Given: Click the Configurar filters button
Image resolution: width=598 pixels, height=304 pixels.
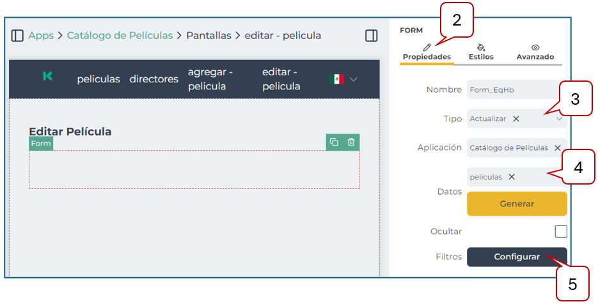Looking at the screenshot, I should tap(517, 257).
